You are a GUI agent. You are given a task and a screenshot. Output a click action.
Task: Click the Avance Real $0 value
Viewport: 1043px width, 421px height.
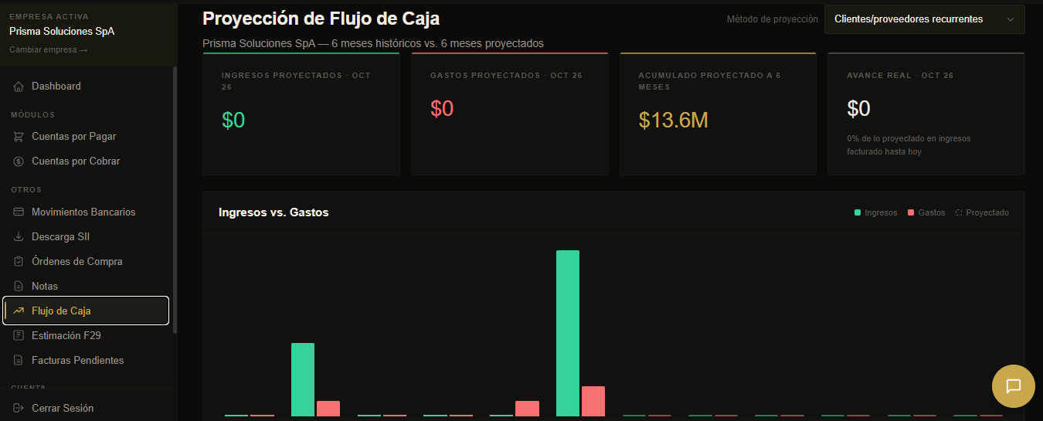tap(858, 109)
